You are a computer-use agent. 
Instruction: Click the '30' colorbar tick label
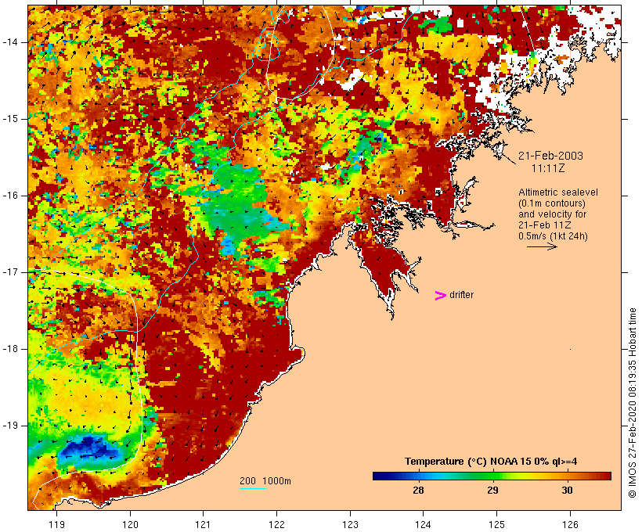point(567,490)
